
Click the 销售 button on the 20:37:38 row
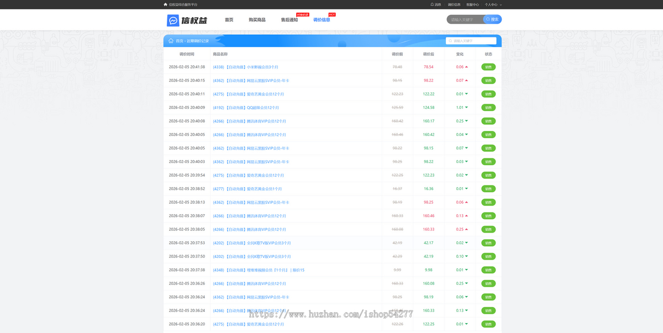pyautogui.click(x=488, y=270)
